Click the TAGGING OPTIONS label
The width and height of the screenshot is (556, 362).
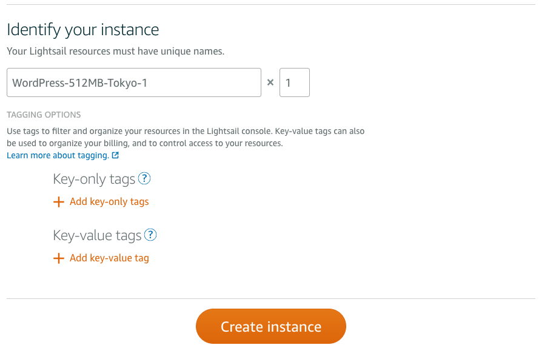(x=44, y=115)
